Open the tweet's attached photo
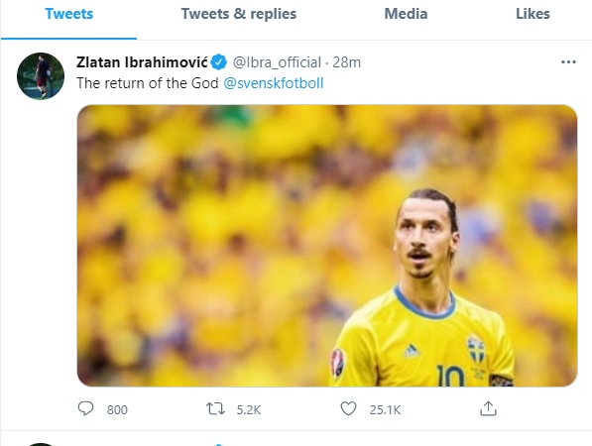Viewport: 592px width, 446px height. (327, 246)
